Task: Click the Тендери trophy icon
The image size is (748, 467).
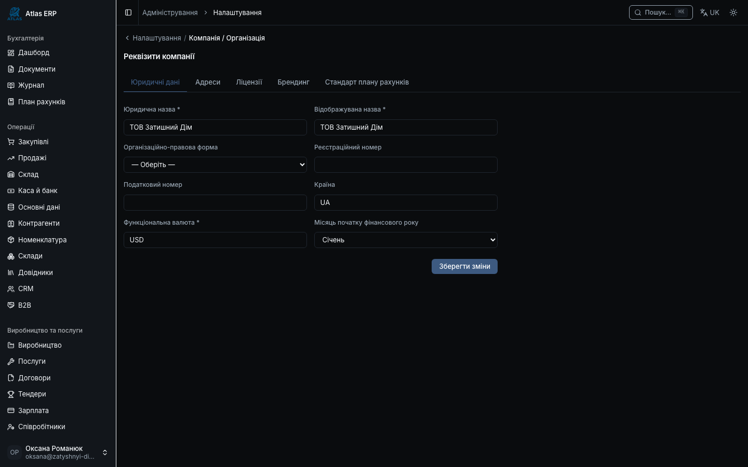Action: (11, 394)
